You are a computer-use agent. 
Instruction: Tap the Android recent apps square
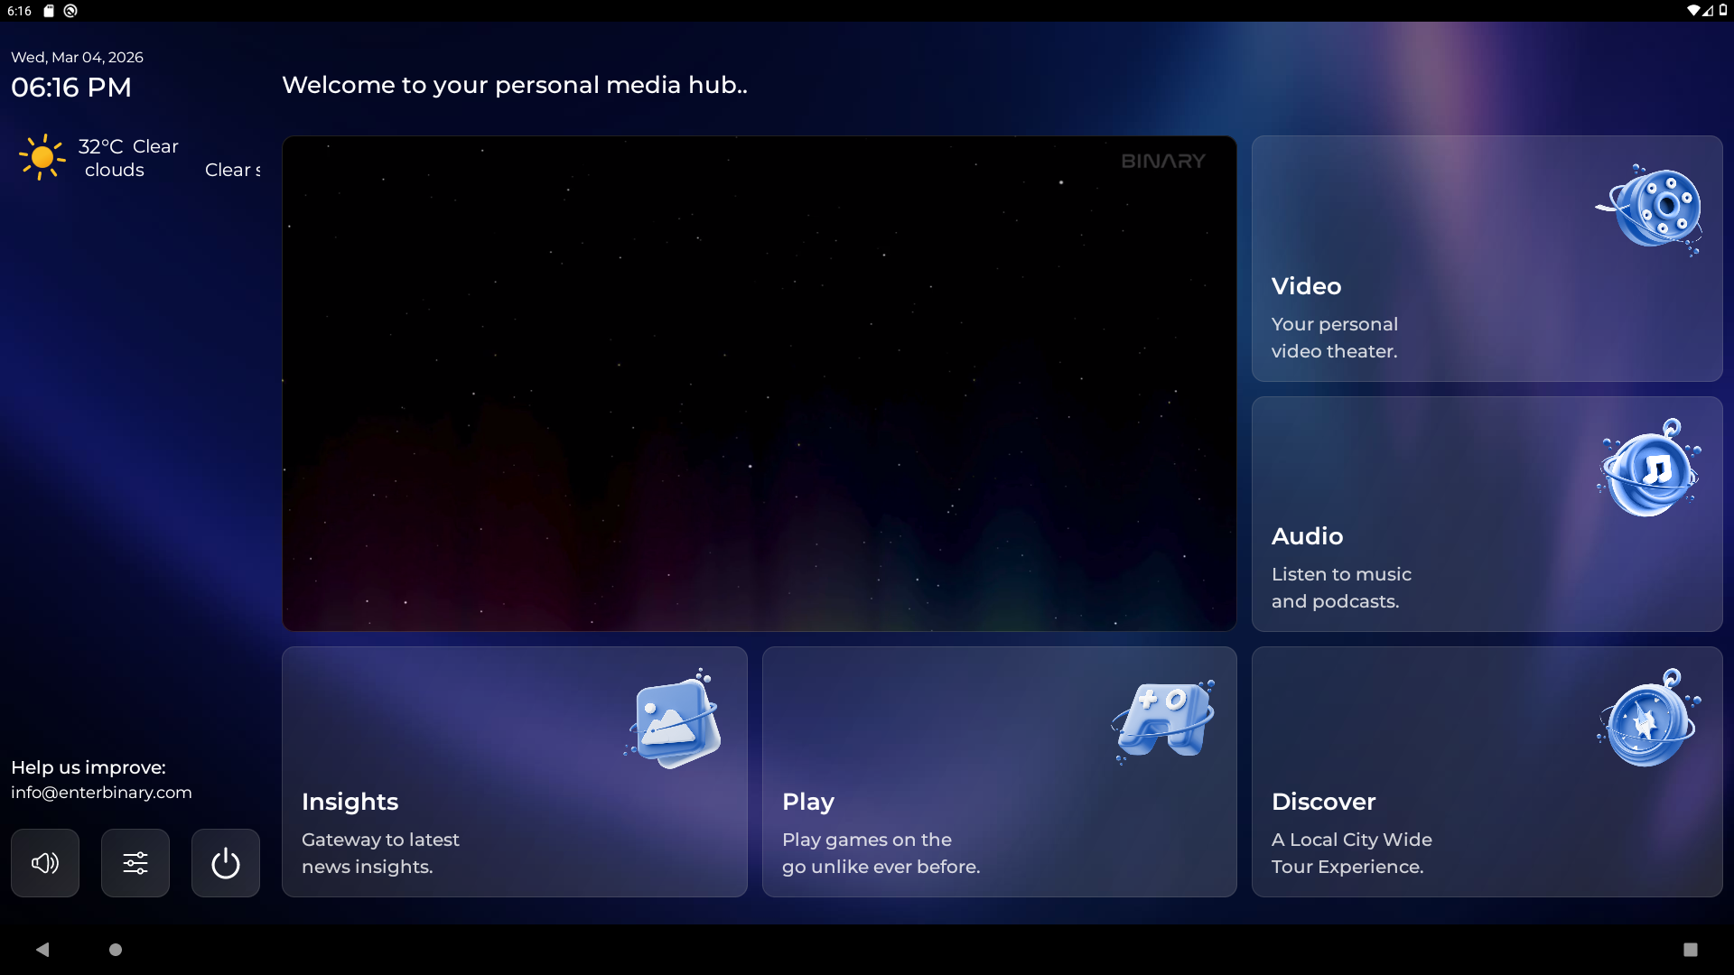coord(1691,950)
